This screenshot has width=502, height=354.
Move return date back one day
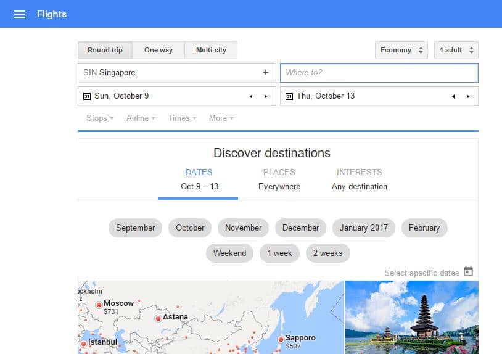click(453, 96)
